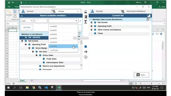This screenshot has width=171, height=96.
Task: Select the Set - (Default) row
Action: pos(34,38)
